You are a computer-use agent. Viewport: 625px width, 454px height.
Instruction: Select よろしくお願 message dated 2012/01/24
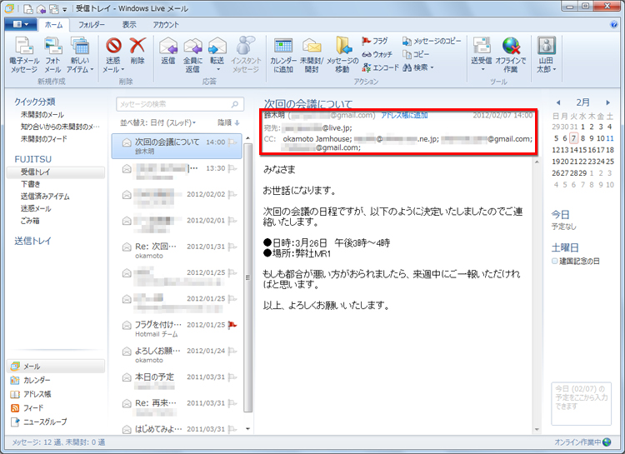pos(177,355)
